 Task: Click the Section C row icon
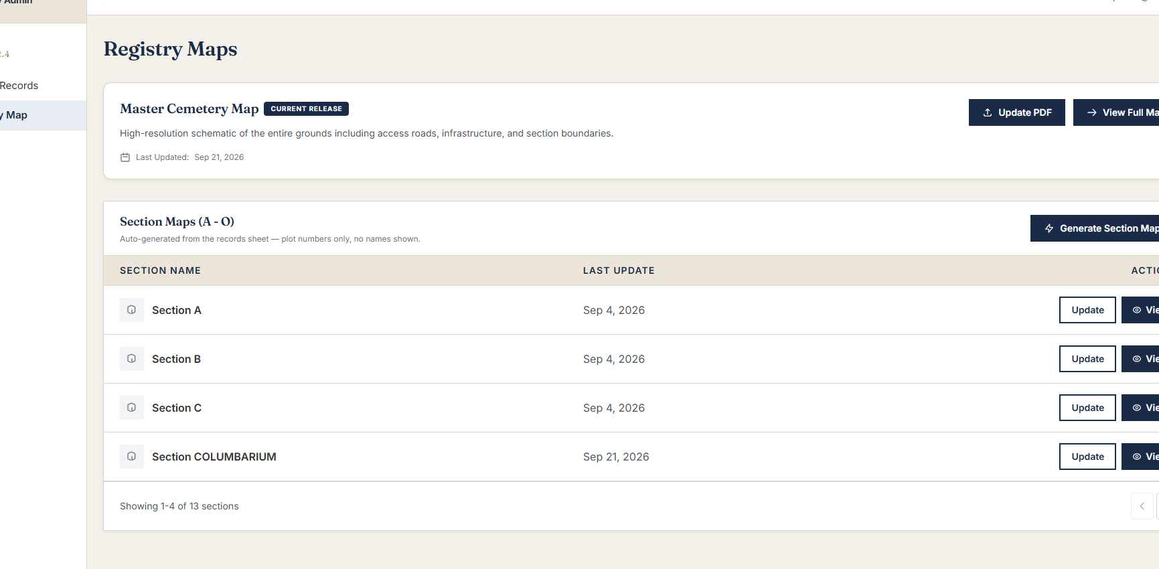pyautogui.click(x=132, y=408)
